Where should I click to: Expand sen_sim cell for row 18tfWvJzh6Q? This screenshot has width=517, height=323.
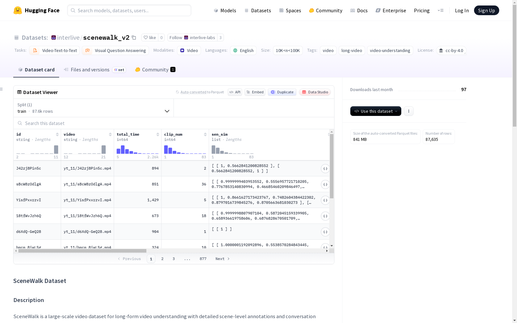point(325,216)
